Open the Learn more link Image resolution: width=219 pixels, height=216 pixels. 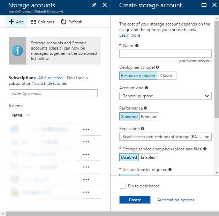point(130,35)
